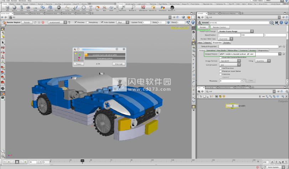The height and width of the screenshot is (169, 289).
Task: Click the Default Properties input field
Action: coord(248,47)
